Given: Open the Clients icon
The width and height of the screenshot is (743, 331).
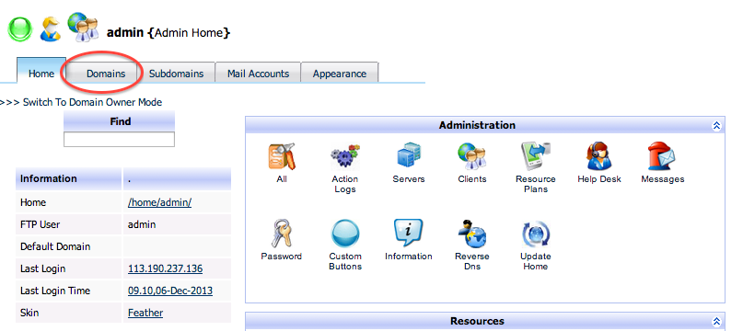Looking at the screenshot, I should (x=472, y=156).
